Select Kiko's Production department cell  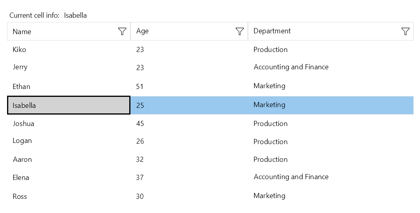click(x=270, y=50)
